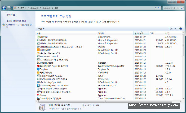Screen dimensions: 186x113
Task: Select the x-INIpay Plugin icon
Action: [38, 76]
